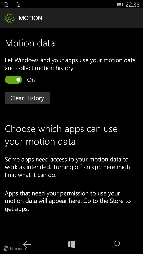Screen dimensions: 143x254
Task: Tap the Go to the Store text
Action: click(x=107, y=201)
